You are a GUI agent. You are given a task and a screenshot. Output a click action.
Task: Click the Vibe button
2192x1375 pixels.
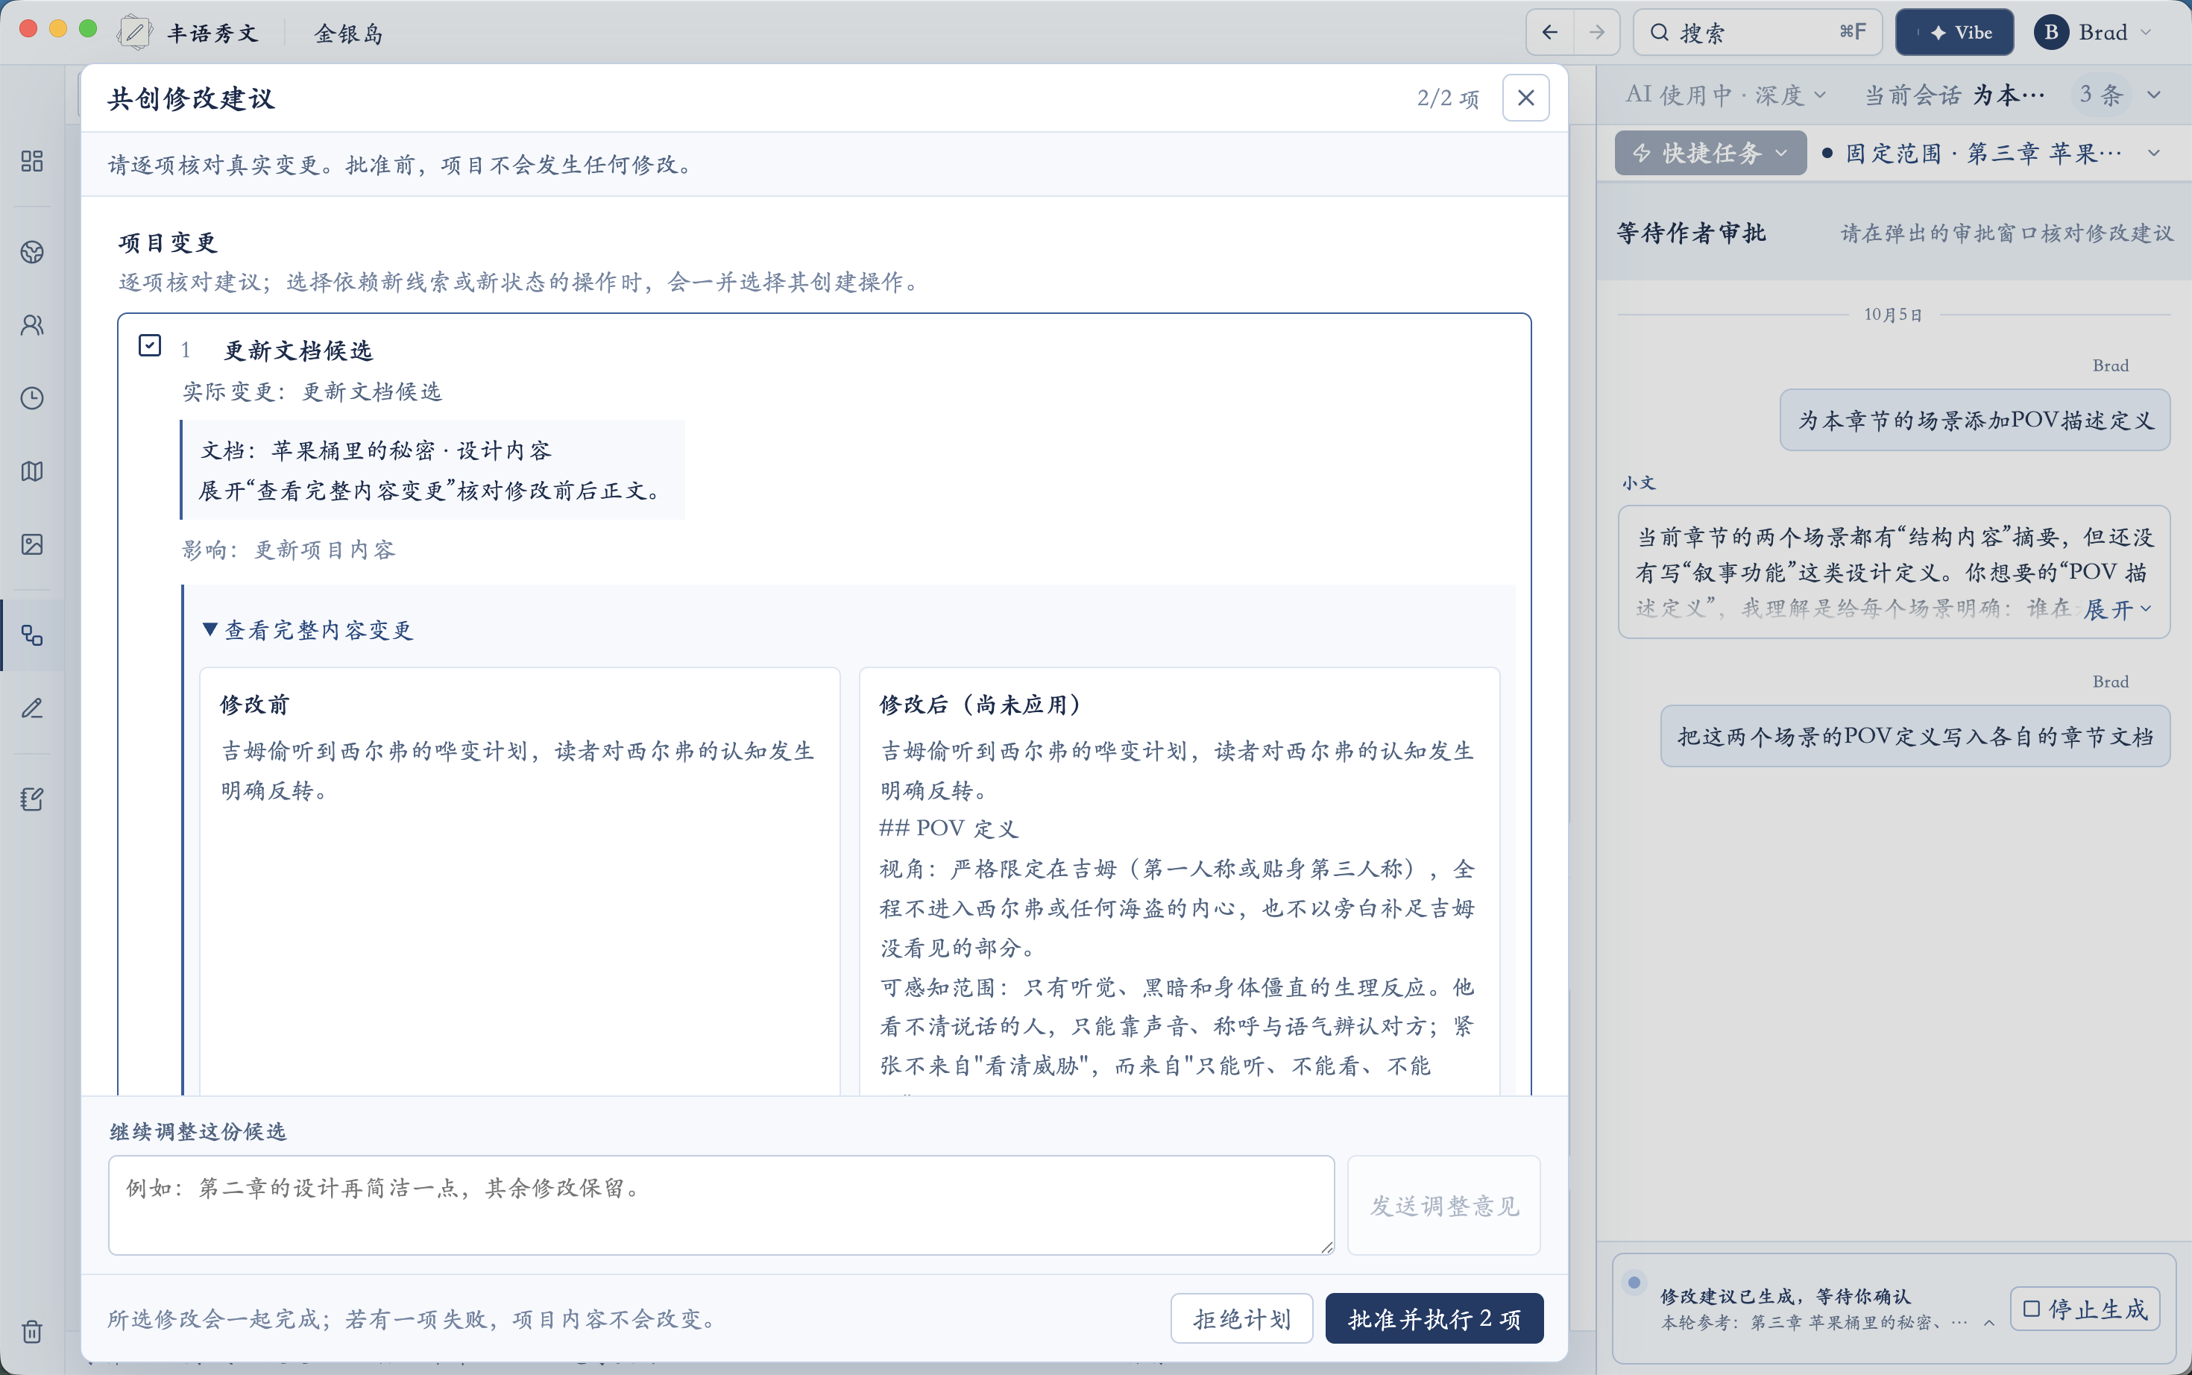pyautogui.click(x=1954, y=33)
